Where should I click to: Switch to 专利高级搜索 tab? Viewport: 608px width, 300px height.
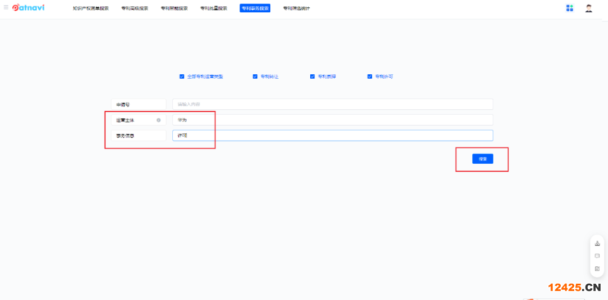135,8
